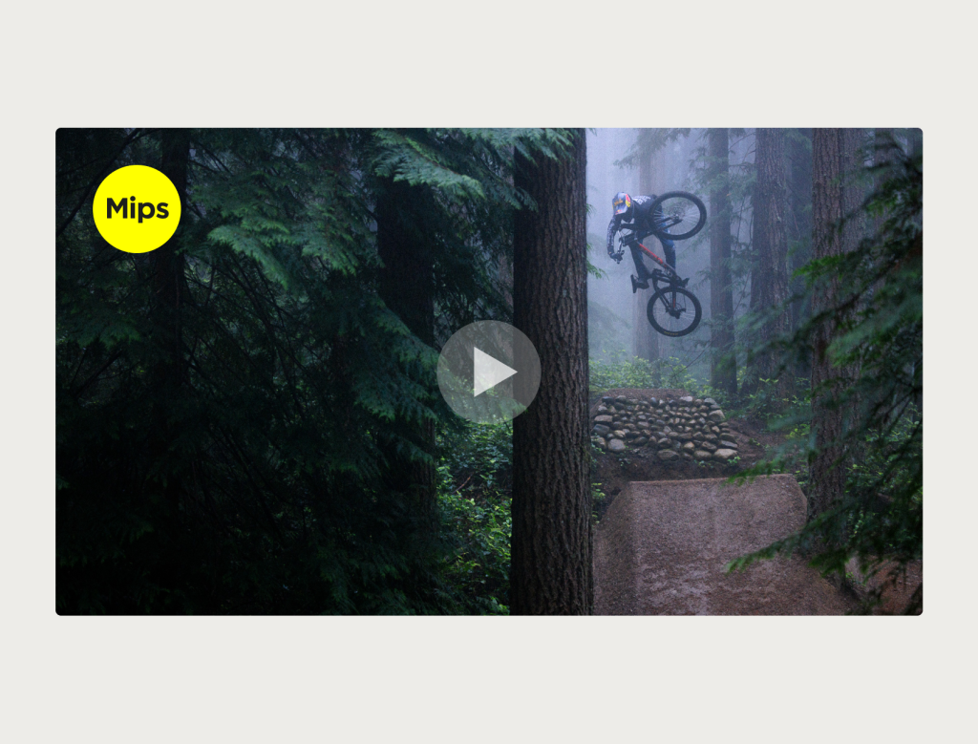Select the airborne mountain biker in the thumbnail

pos(657,264)
